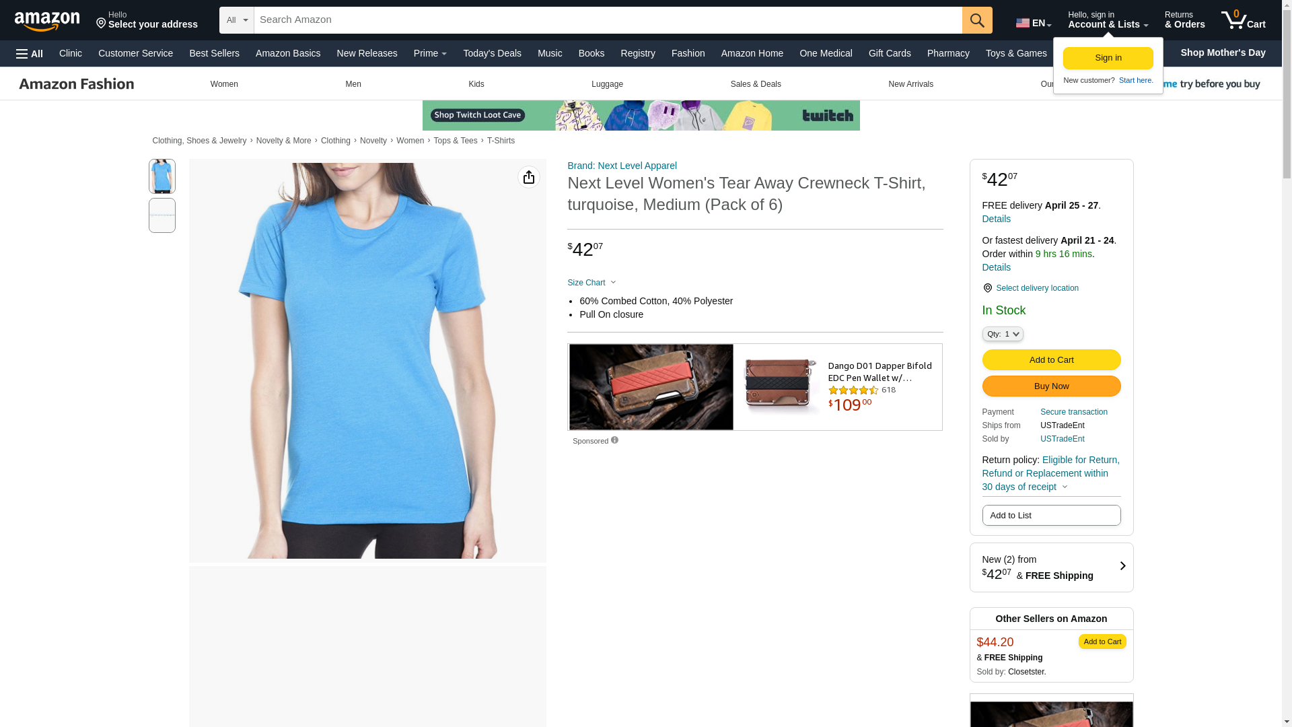Image resolution: width=1292 pixels, height=727 pixels.
Task: Click the Amazon logo
Action: click(47, 21)
